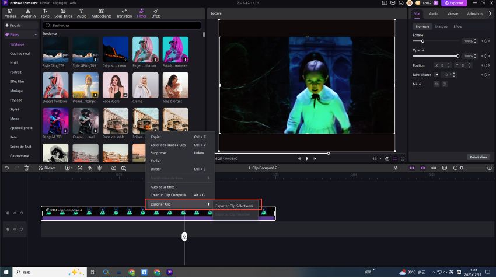Expand more property tabs with right chevron
The image size is (496, 278).
pos(490,13)
